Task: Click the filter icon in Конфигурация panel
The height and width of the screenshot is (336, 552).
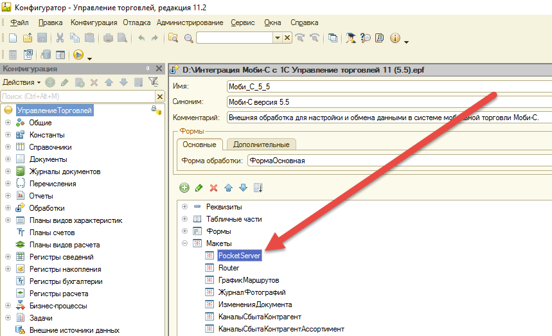Action: click(x=153, y=82)
